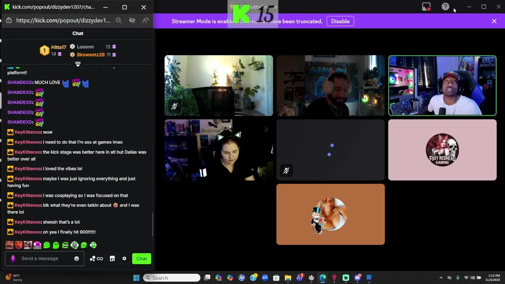
Task: Select first green smiling blob emote
Action: pos(47,245)
